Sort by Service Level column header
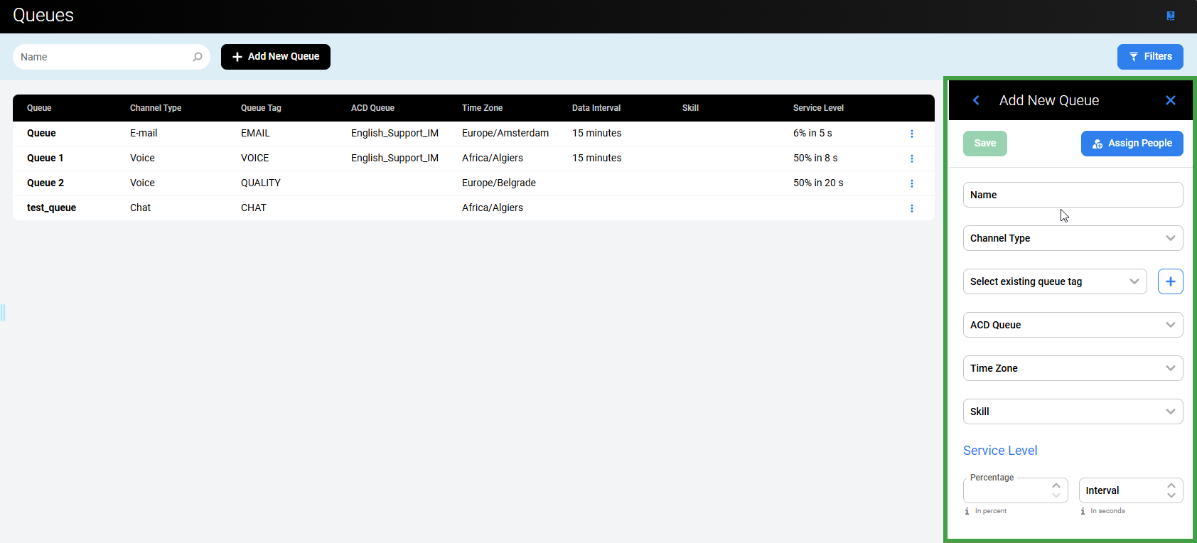 pos(818,108)
